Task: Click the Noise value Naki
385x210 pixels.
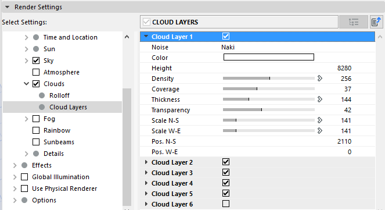Action: 228,47
